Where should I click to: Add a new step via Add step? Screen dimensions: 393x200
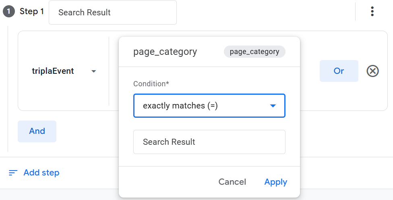click(x=41, y=173)
